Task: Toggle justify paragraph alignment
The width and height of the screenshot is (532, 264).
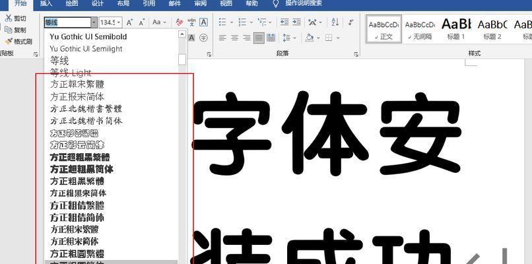Action: [x=259, y=38]
